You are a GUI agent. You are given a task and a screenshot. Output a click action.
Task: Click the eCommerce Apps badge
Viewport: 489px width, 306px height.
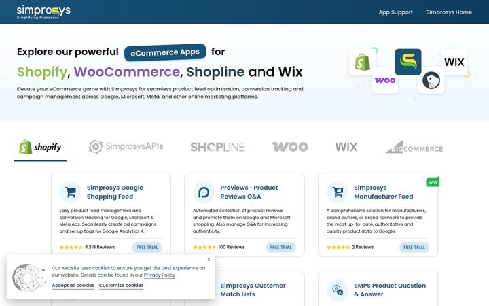tap(165, 52)
